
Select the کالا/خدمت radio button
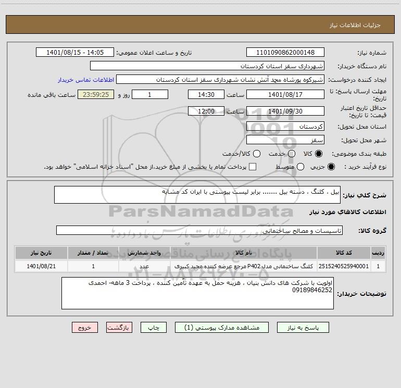click(257, 154)
